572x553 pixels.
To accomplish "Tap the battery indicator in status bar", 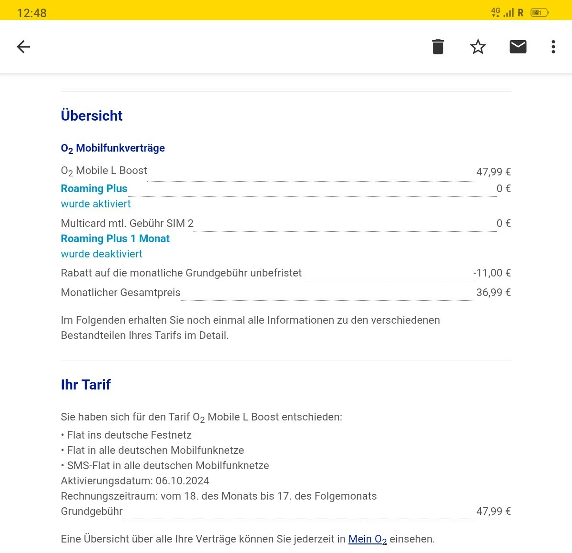I will click(539, 13).
